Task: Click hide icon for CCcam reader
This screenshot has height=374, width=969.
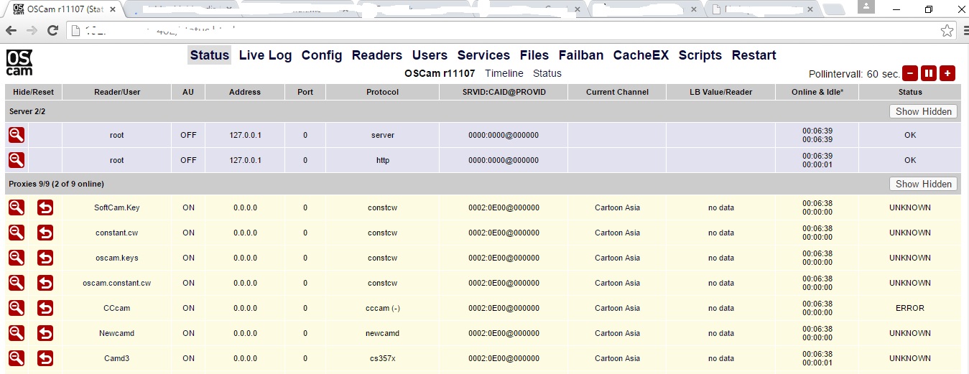Action: point(17,308)
